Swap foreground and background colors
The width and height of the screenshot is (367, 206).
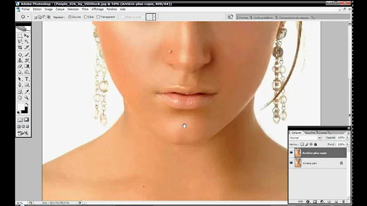(27, 105)
